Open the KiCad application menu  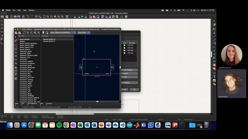(8, 10)
